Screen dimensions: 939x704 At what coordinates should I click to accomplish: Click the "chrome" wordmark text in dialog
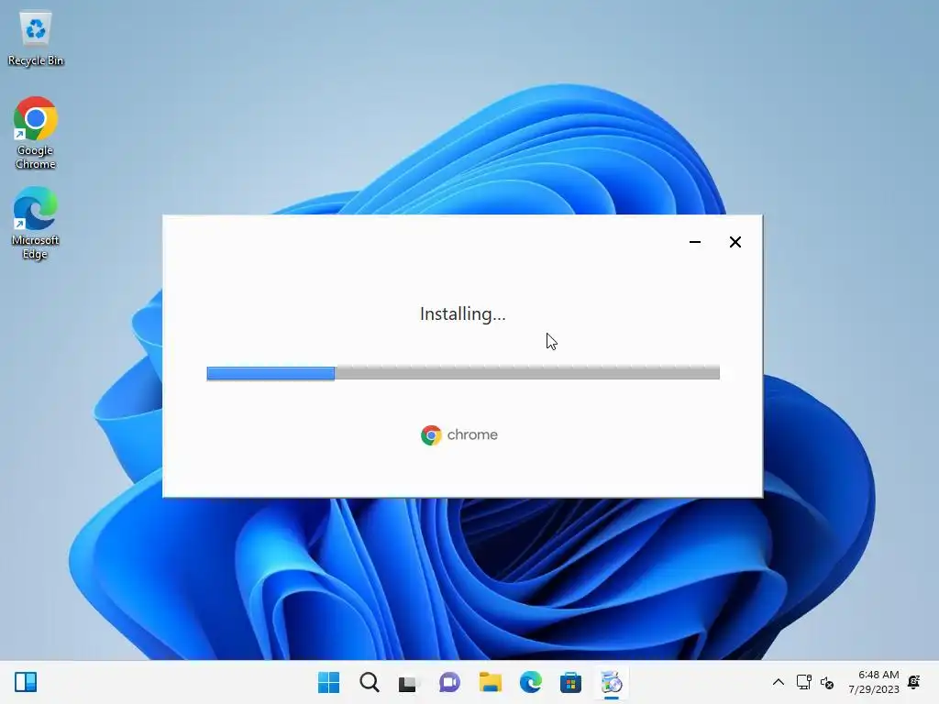472,434
